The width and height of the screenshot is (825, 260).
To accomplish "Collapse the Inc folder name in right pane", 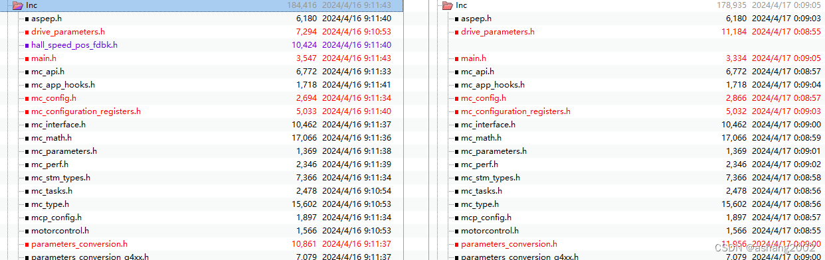I will click(x=462, y=5).
